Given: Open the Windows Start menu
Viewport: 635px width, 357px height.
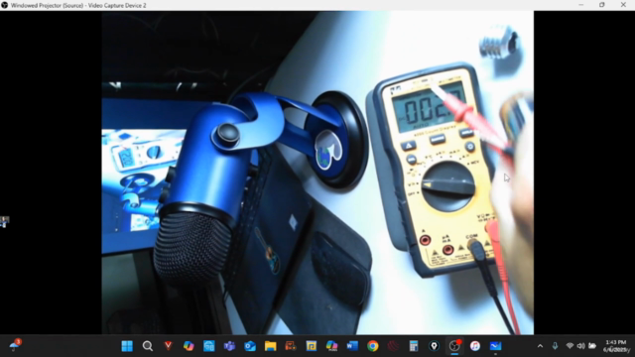Looking at the screenshot, I should pos(127,346).
